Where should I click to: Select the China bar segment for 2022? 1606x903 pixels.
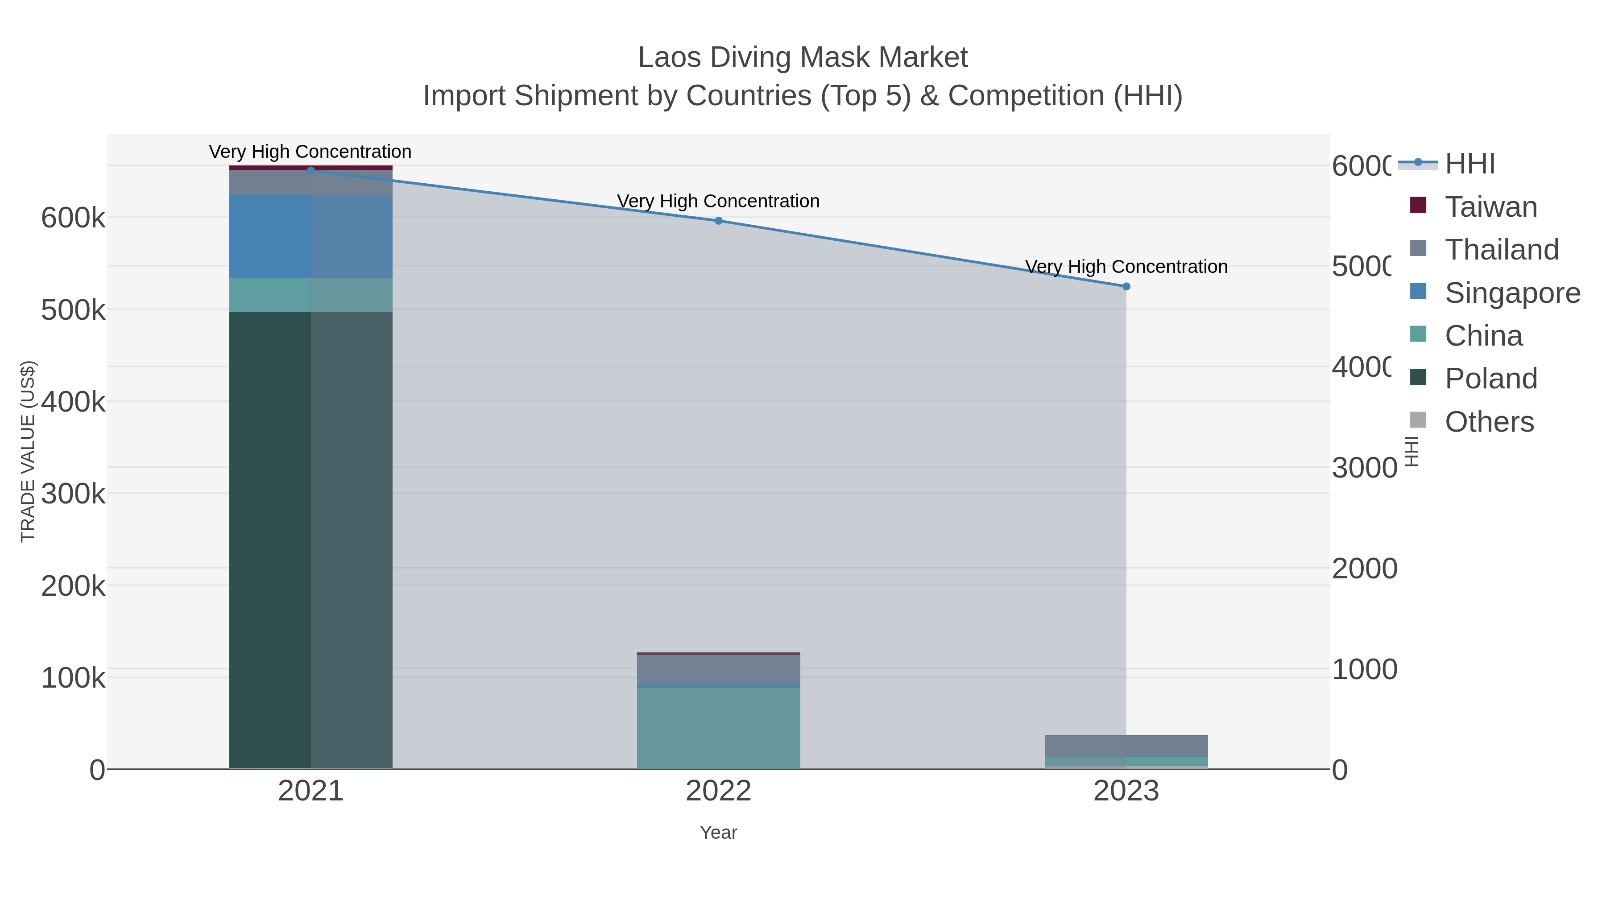click(x=718, y=728)
